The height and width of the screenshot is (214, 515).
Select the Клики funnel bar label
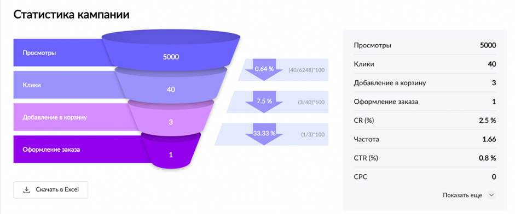click(x=32, y=85)
